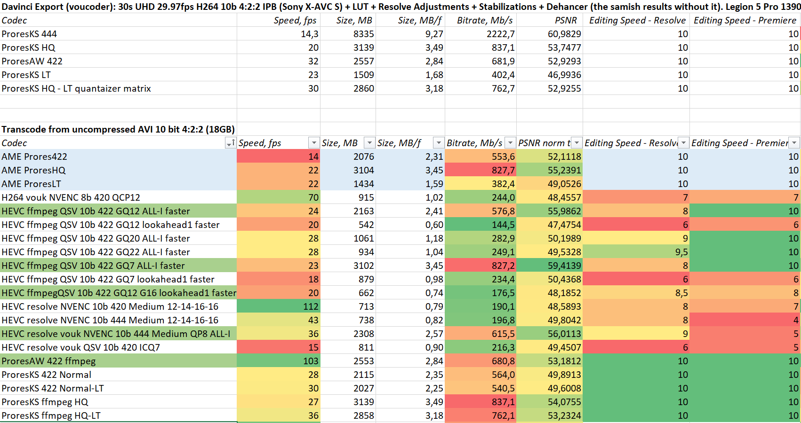Expand the Size, MB filter dropdown
Viewport: 801px width, 423px height.
click(x=369, y=143)
